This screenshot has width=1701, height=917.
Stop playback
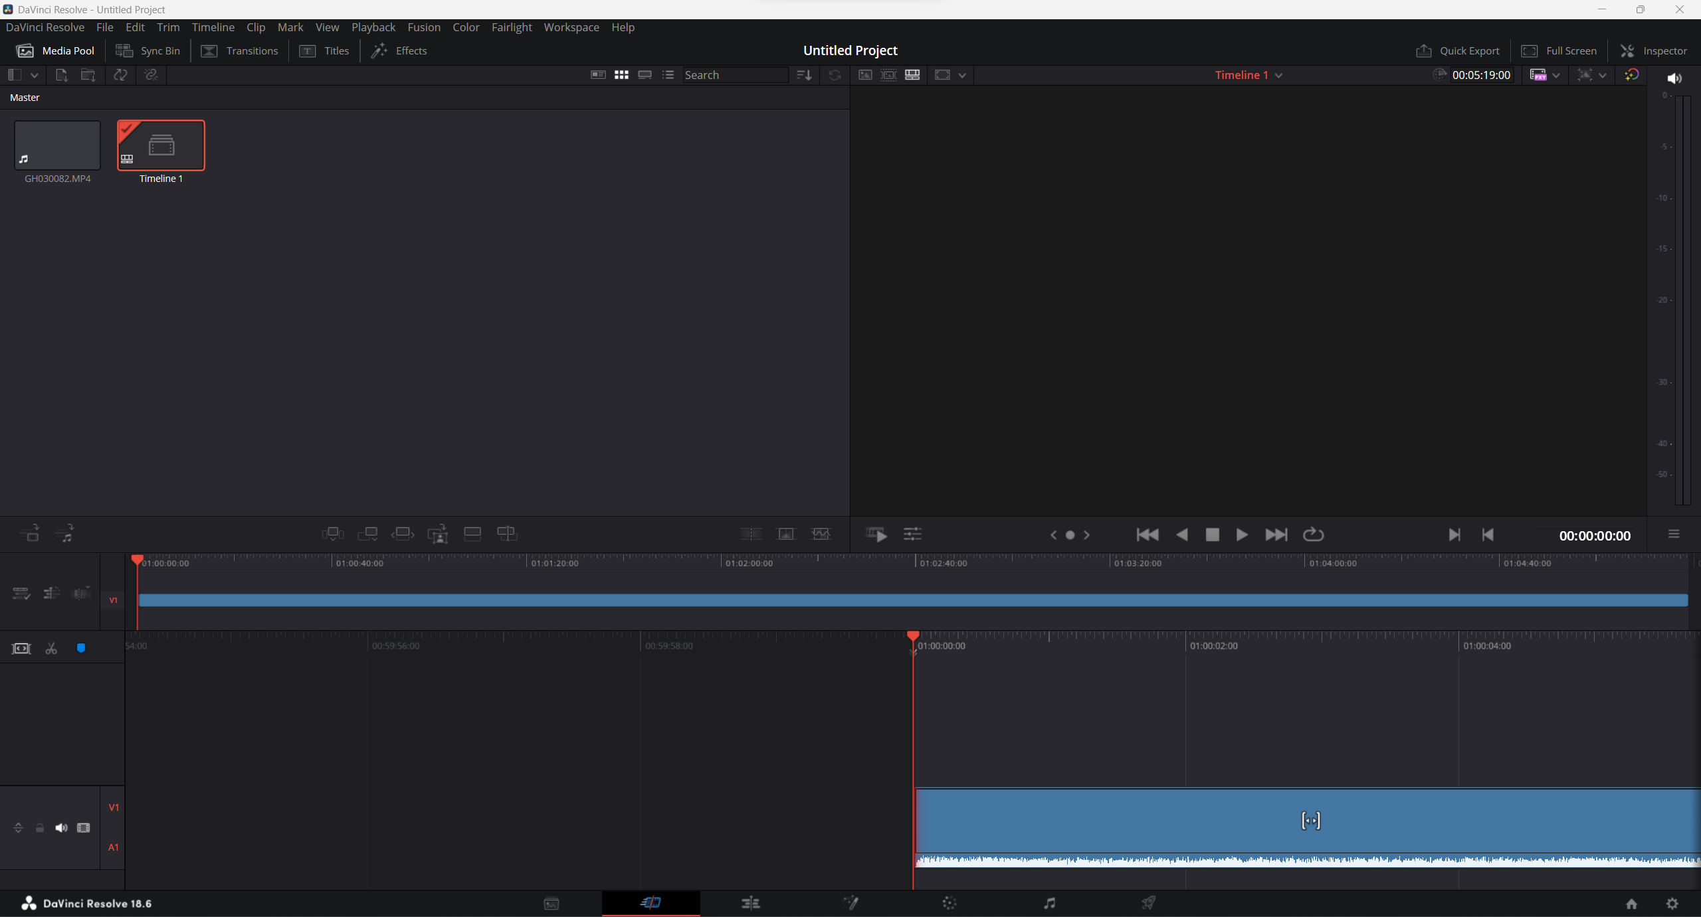(1212, 535)
